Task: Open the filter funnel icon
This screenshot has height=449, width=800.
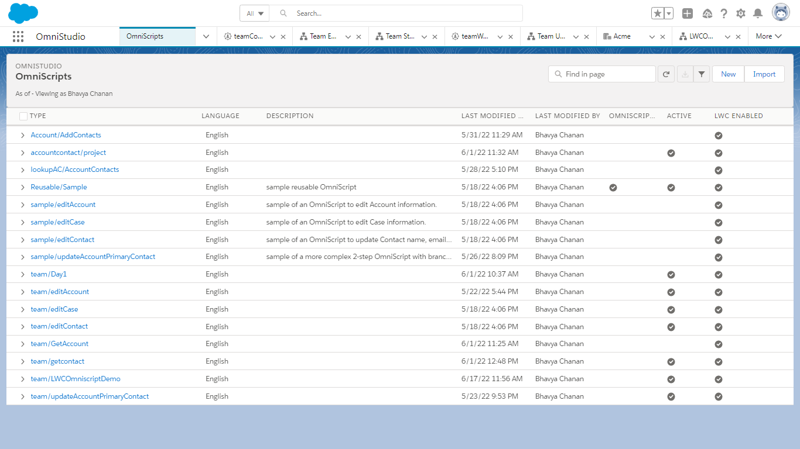Action: click(x=702, y=74)
